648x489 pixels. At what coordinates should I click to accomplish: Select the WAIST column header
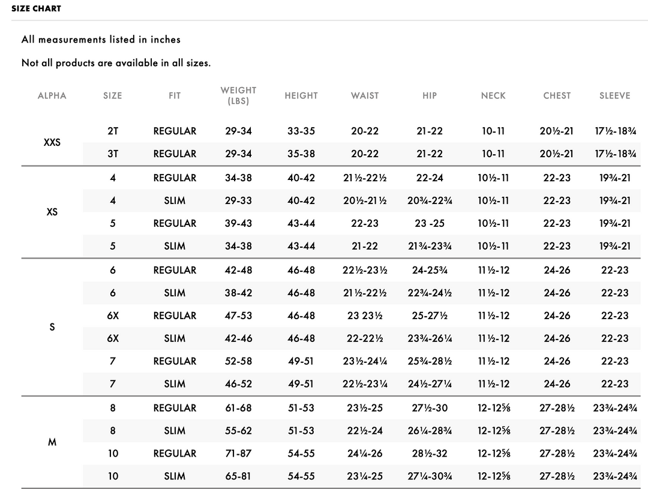tap(365, 95)
